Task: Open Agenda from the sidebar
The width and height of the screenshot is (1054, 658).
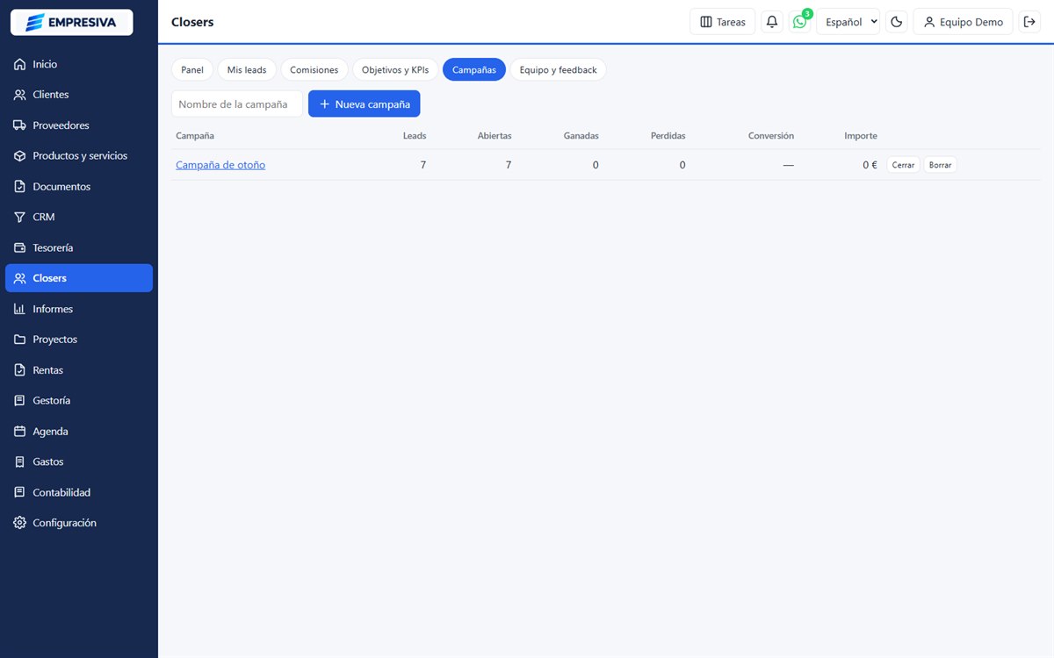Action: click(x=79, y=432)
